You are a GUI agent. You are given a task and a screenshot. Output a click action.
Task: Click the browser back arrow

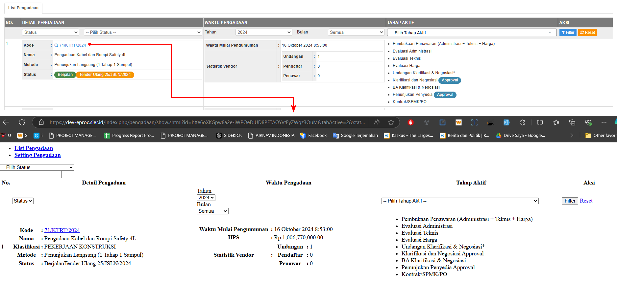(6, 122)
